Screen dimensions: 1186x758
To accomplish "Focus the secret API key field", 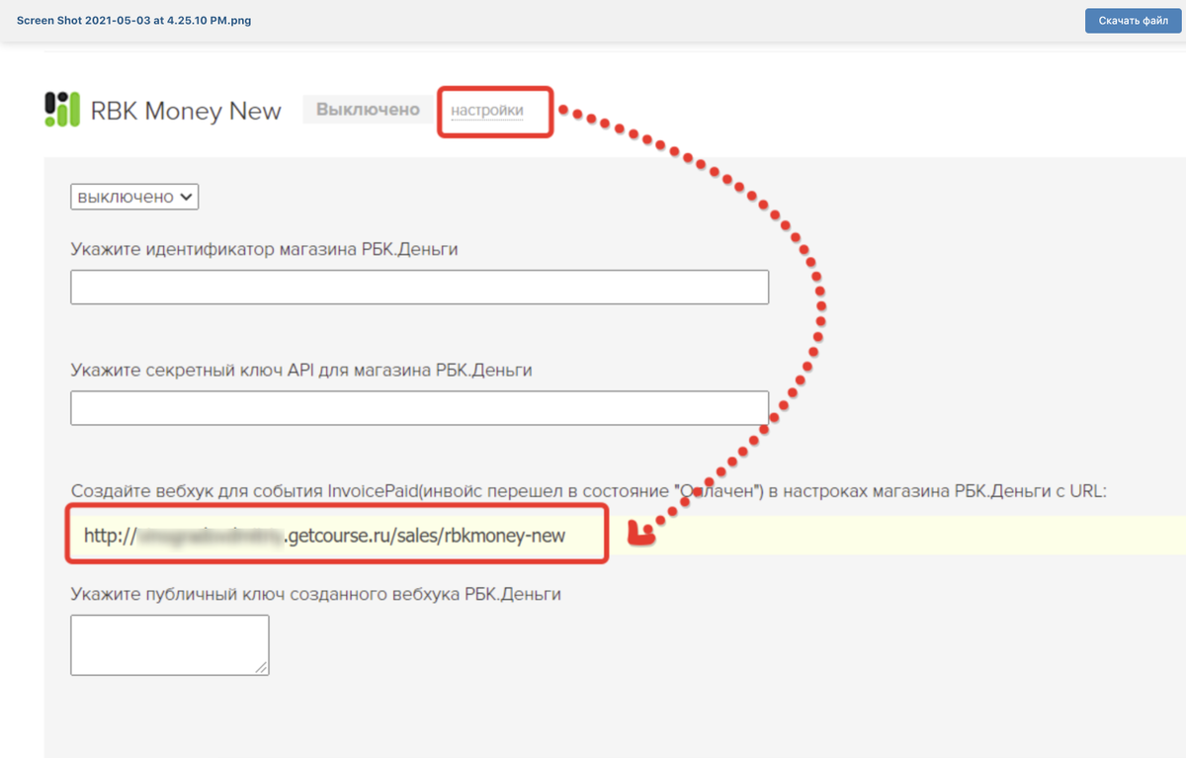I will pos(420,407).
